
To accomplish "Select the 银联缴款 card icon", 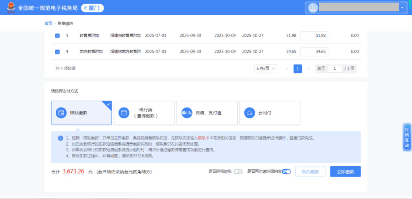I will coord(61,113).
